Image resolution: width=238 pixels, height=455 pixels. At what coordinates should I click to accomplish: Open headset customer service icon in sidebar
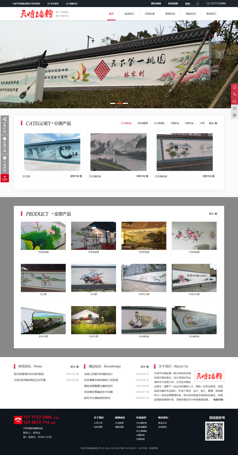click(234, 101)
